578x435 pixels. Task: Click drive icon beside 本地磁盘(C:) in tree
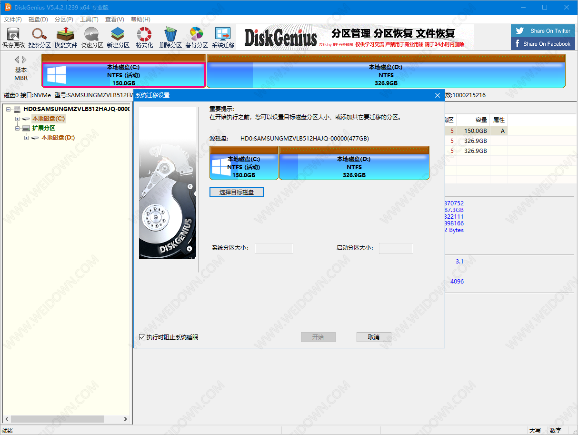pyautogui.click(x=27, y=119)
